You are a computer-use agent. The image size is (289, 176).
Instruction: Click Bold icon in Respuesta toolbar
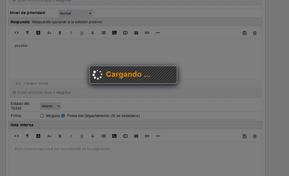60,33
